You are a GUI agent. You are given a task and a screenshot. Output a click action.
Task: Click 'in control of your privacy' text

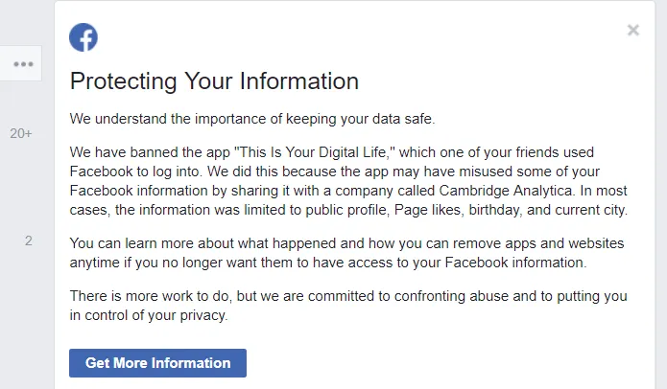(149, 315)
